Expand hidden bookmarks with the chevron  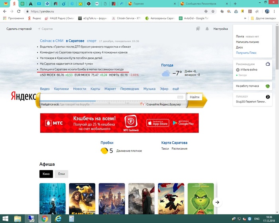click(x=245, y=18)
